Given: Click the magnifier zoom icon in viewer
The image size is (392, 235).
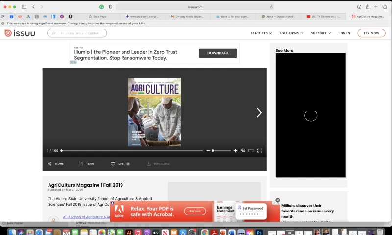Looking at the screenshot, I should pyautogui.click(x=243, y=151).
